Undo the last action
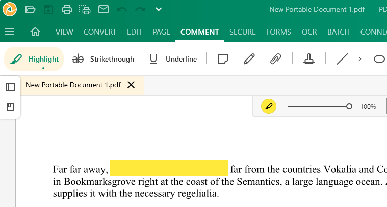Screen dimensions: 387x207 pos(122,9)
